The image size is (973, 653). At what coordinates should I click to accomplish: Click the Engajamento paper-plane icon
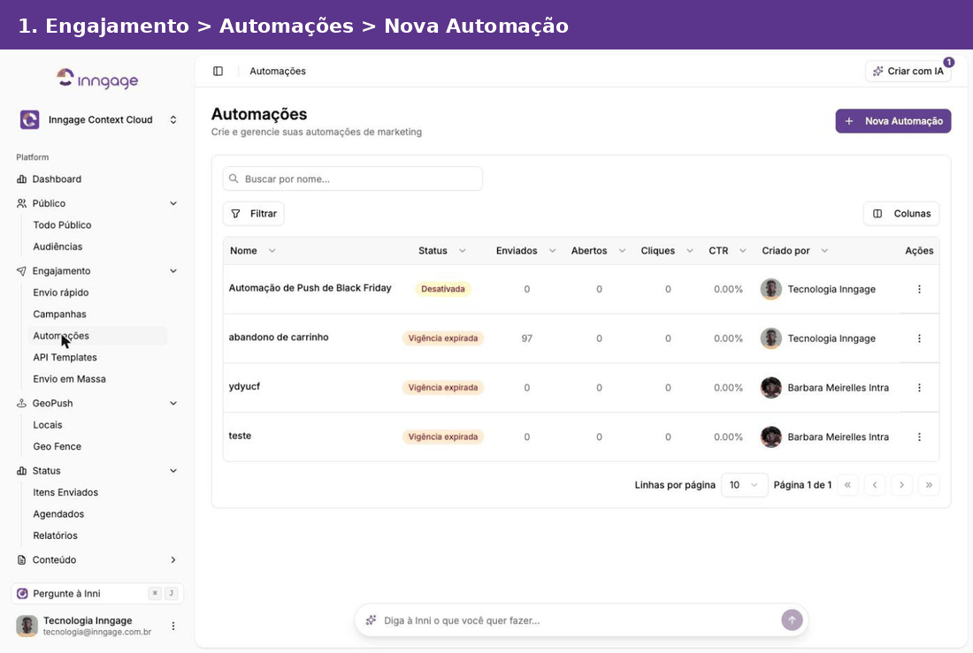pos(22,271)
